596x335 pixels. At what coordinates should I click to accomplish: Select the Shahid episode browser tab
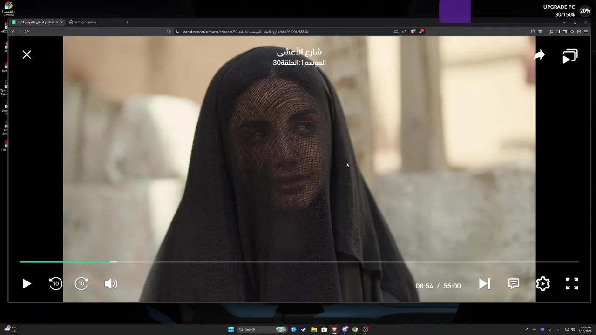click(37, 22)
